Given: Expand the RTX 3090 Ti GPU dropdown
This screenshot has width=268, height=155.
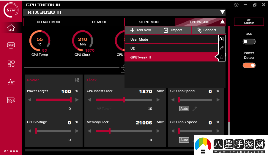Looking at the screenshot, I should 222,12.
